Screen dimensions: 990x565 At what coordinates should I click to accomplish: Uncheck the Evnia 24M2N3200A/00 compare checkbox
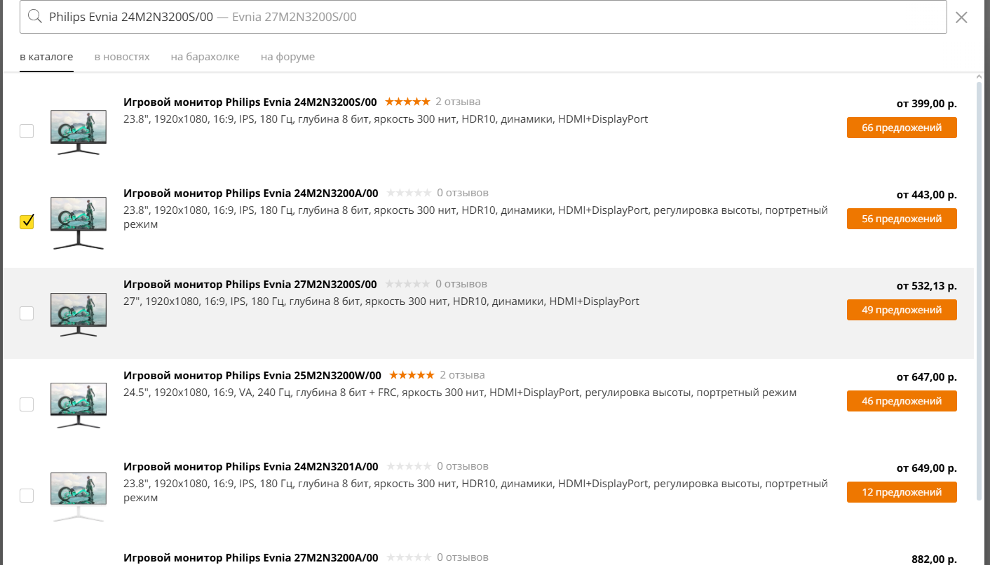click(x=27, y=222)
